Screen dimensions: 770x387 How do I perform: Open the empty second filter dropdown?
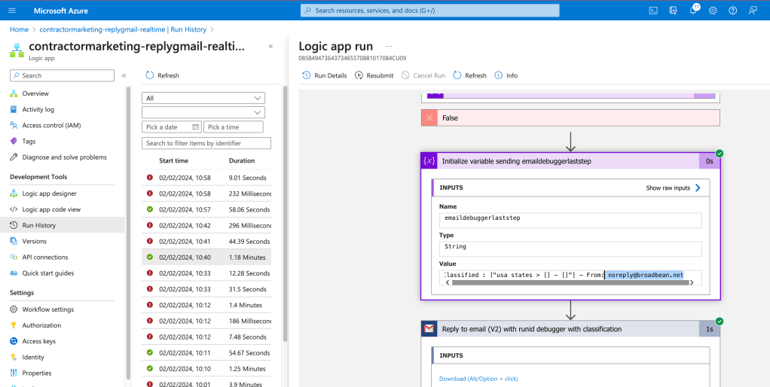pos(203,112)
